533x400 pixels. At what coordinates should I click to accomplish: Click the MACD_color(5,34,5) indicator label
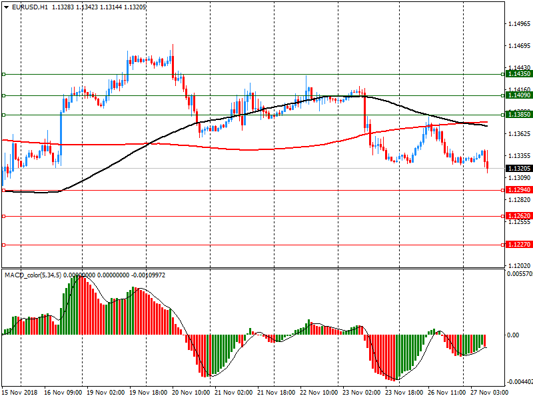pos(33,275)
